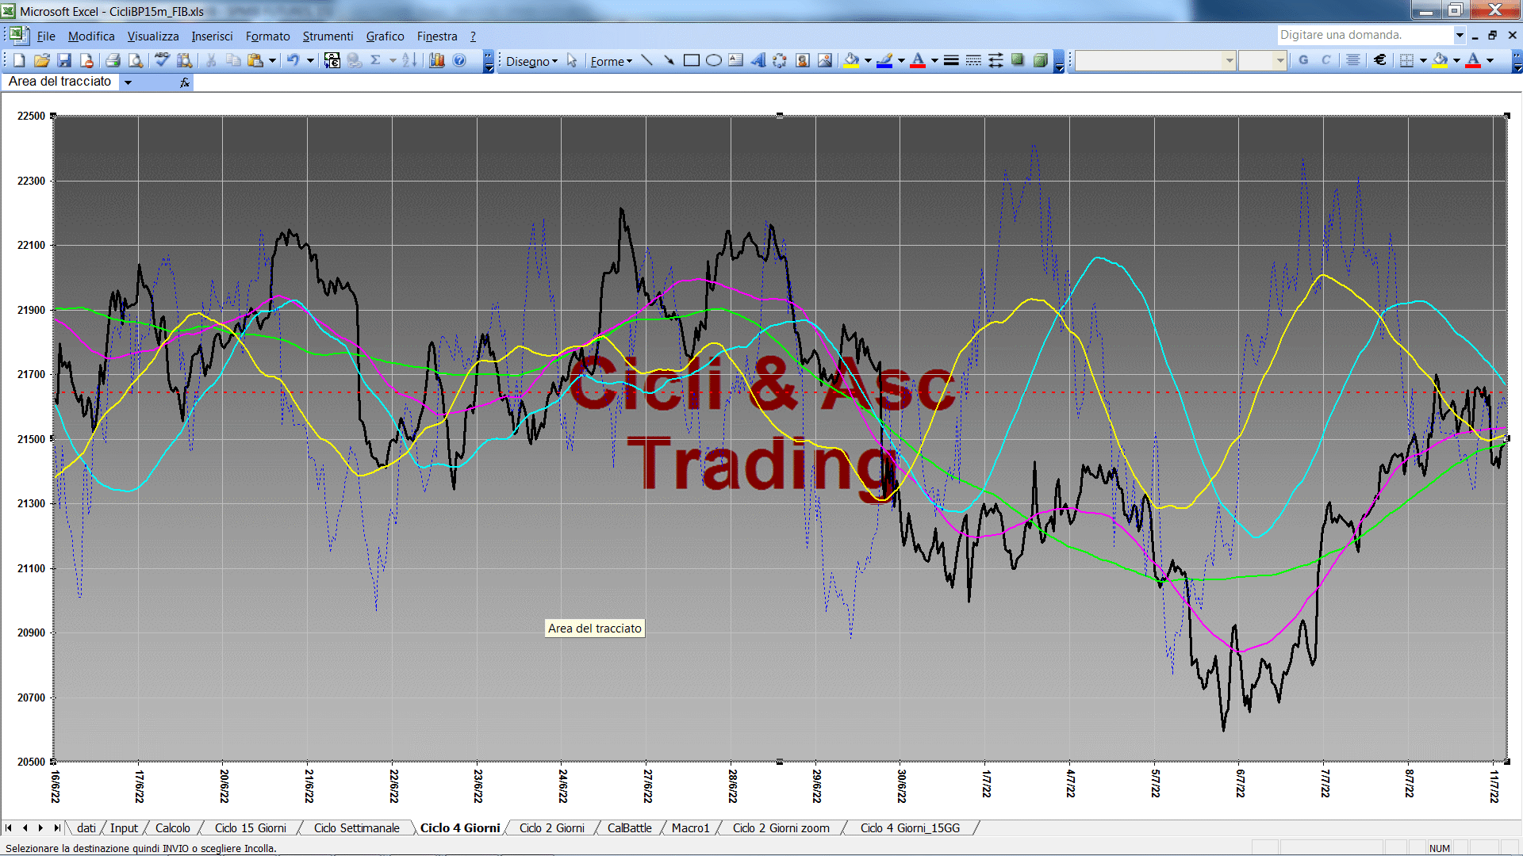Click the Line Style icon
This screenshot has height=856, width=1523.
pos(951,60)
